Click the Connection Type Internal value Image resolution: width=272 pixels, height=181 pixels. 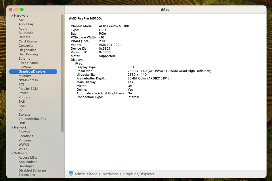pyautogui.click(x=133, y=97)
